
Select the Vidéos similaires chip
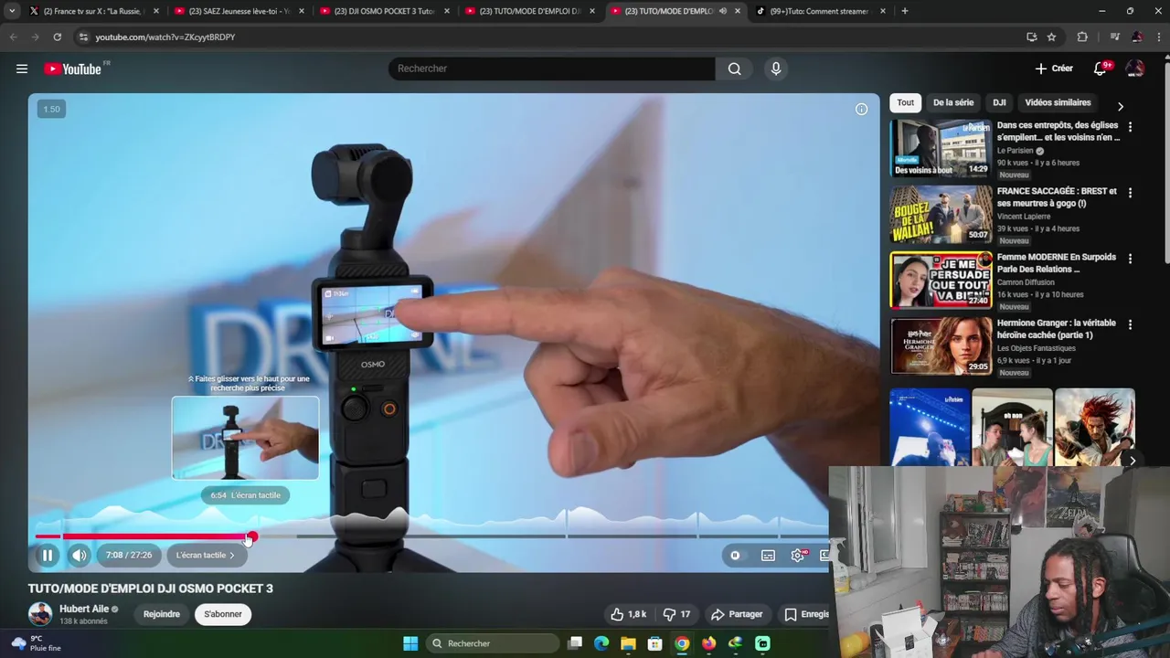pos(1058,102)
